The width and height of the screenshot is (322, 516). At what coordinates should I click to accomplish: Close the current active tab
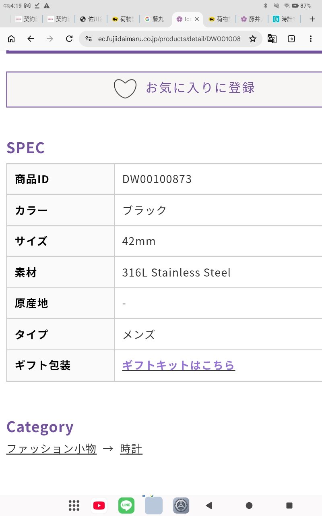click(197, 19)
